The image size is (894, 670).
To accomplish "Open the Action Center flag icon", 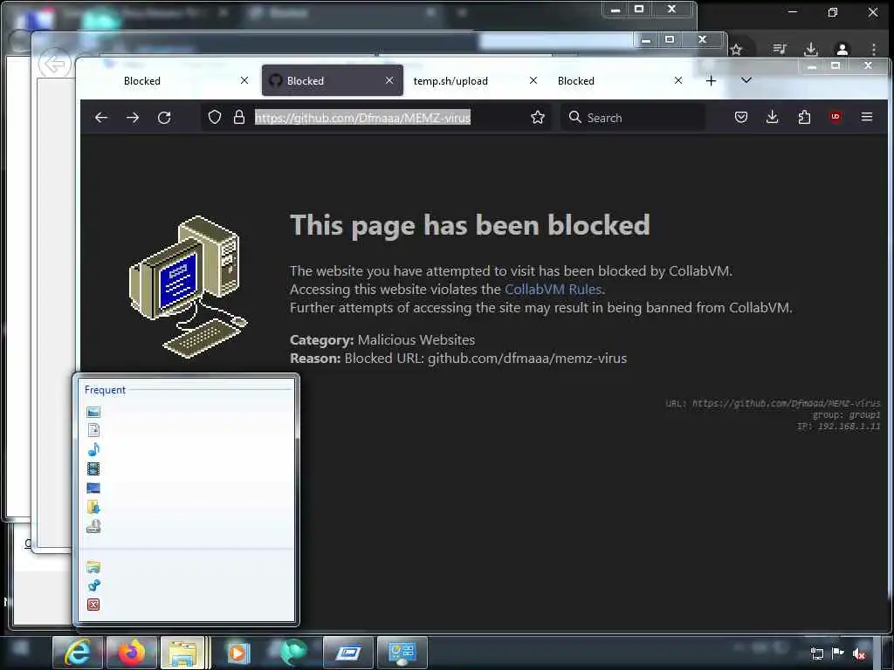I will (837, 653).
